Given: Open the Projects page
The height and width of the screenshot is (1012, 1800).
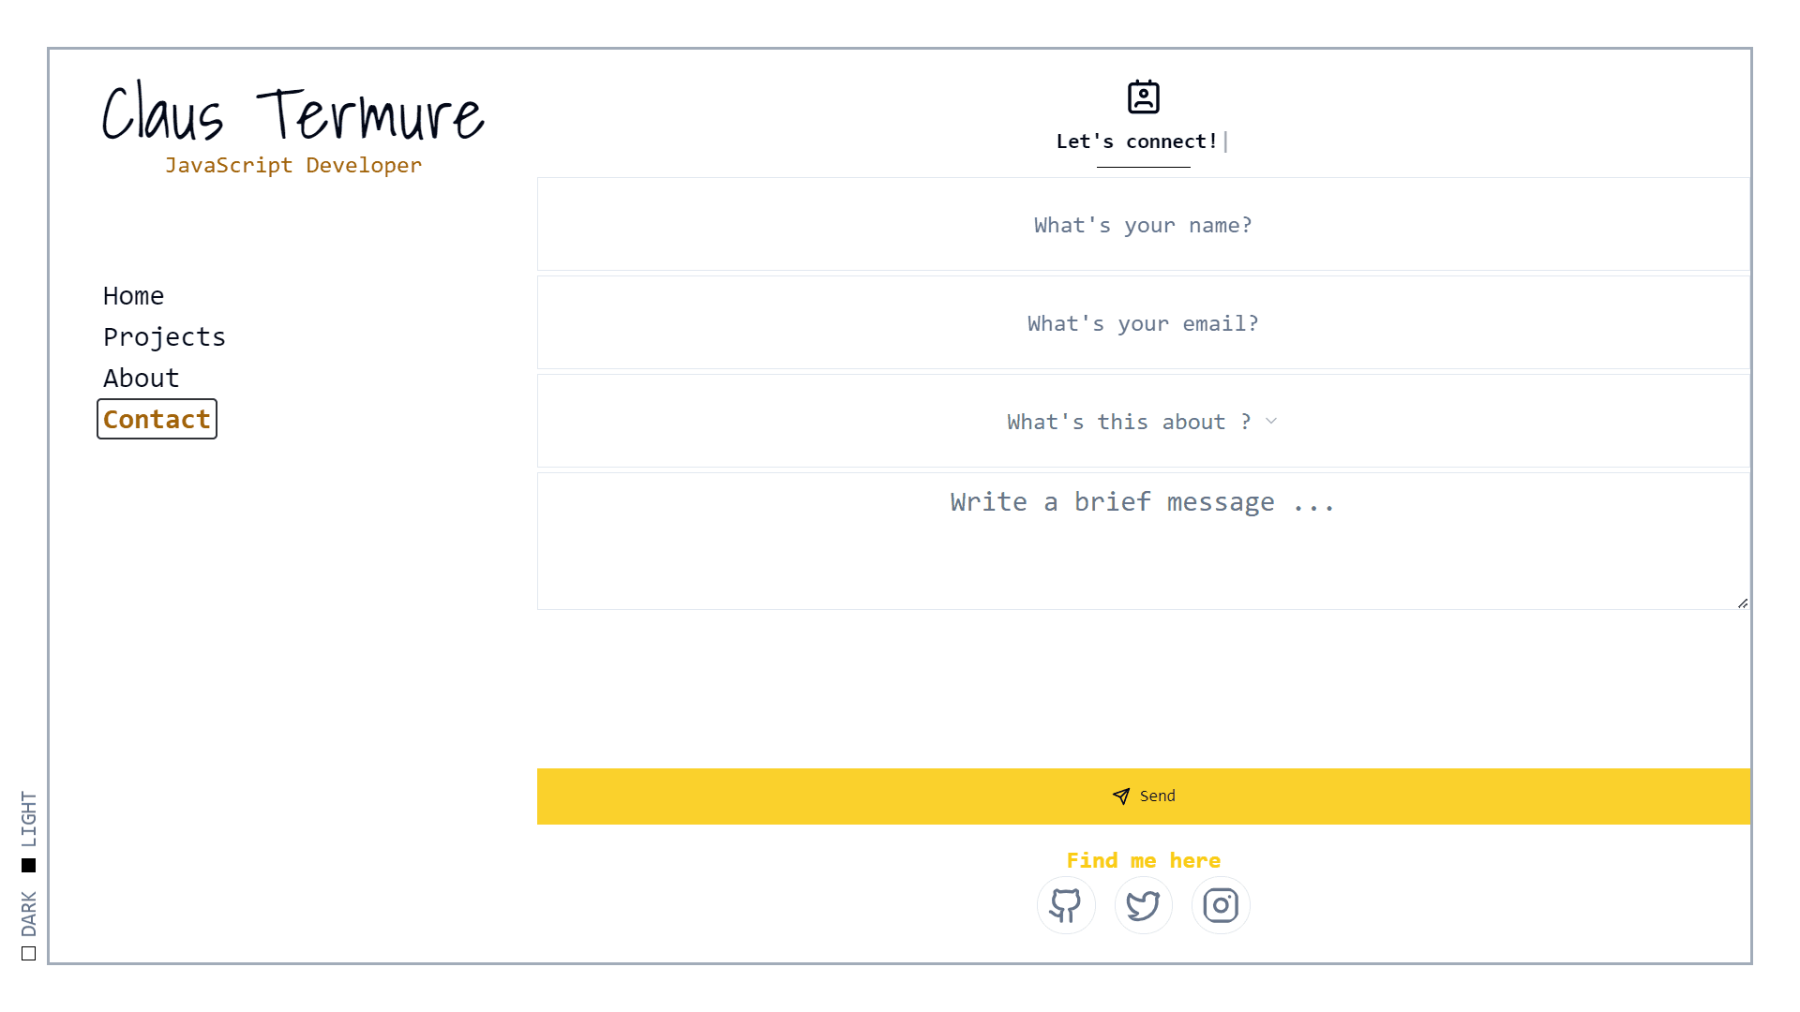Looking at the screenshot, I should pyautogui.click(x=164, y=337).
